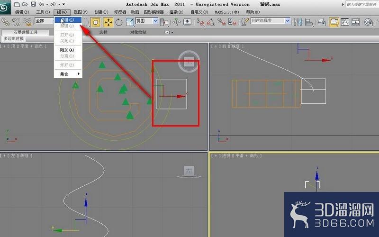Open the reference coordinate dropdown 视图
Screen dimensions: 379x237
click(x=147, y=21)
